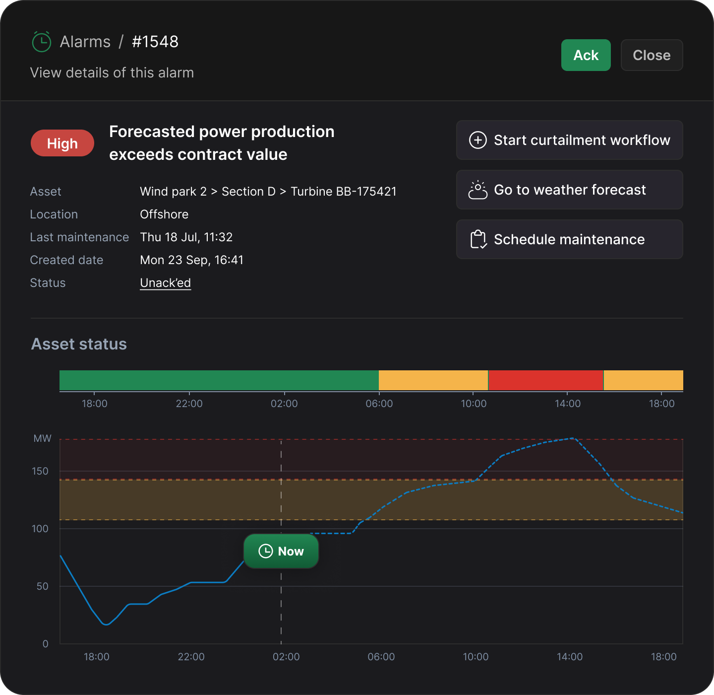Select alarm number #1548 in the breadcrumb
The image size is (714, 695).
[x=155, y=42]
